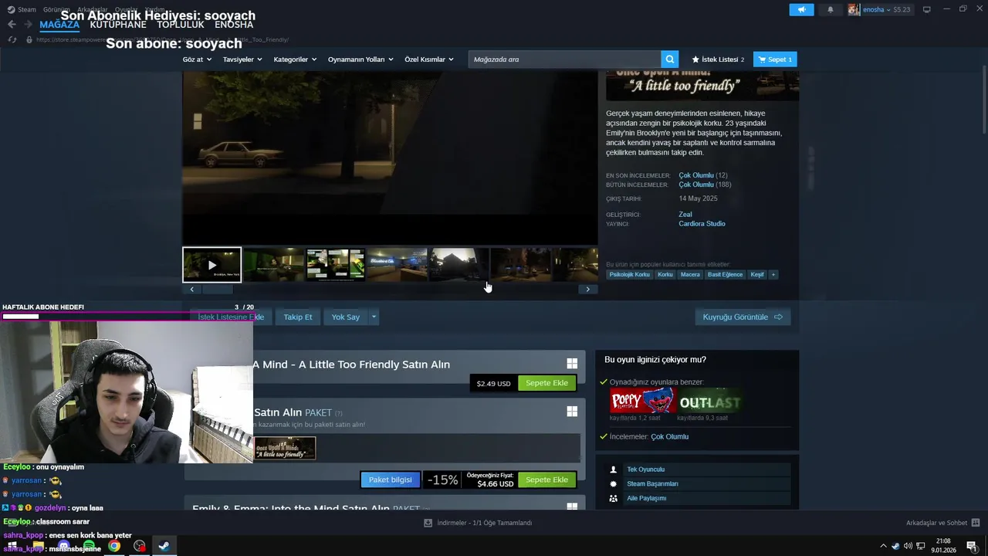988x556 pixels.
Task: Click the plus tag button
Action: [x=773, y=274]
